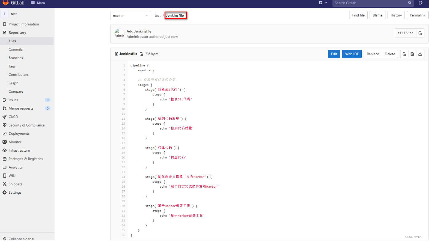This screenshot has height=241, width=429.
Task: Focus the Search GitLab field
Action: tap(373, 3)
